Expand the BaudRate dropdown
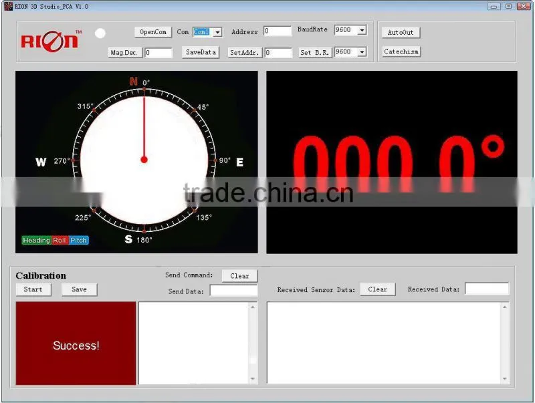 pyautogui.click(x=362, y=30)
